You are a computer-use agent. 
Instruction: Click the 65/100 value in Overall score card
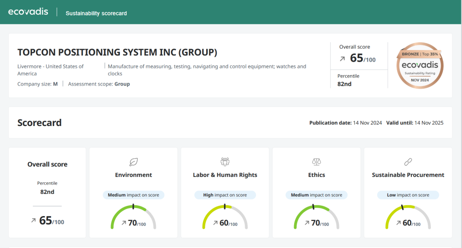pos(51,221)
